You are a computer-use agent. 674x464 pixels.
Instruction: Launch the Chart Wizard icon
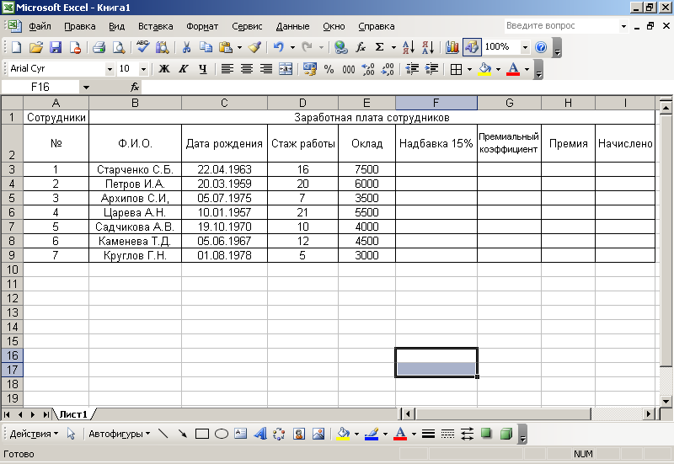click(452, 48)
